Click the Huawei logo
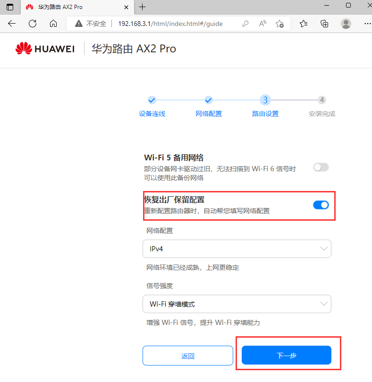 [45, 48]
